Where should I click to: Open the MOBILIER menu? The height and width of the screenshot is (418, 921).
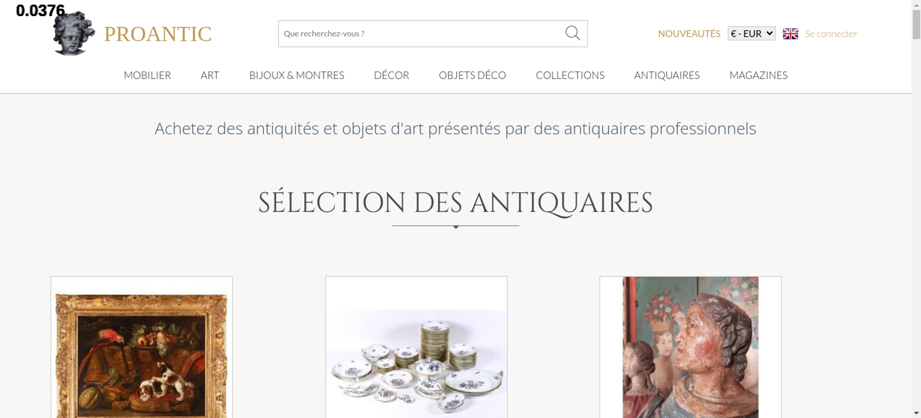coord(147,75)
